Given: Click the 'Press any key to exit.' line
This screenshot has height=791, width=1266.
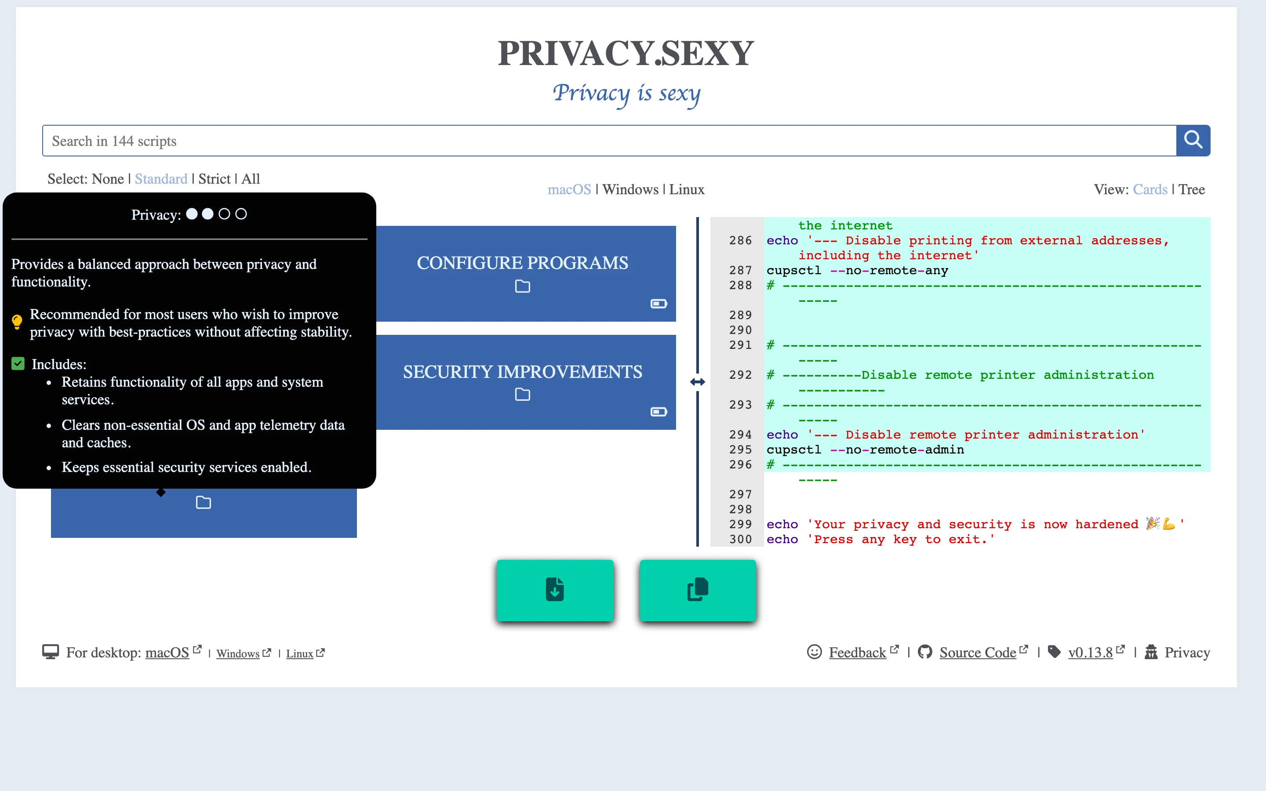Looking at the screenshot, I should coord(880,539).
